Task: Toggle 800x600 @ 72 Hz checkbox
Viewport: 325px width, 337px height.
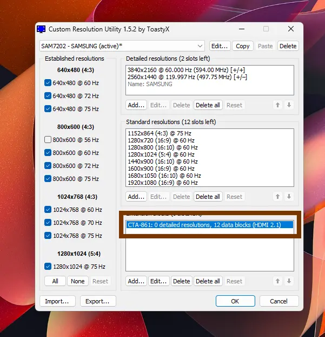Action: click(48, 166)
